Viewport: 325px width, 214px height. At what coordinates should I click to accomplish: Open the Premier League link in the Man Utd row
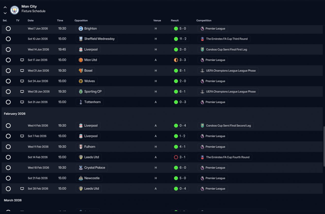click(x=213, y=60)
